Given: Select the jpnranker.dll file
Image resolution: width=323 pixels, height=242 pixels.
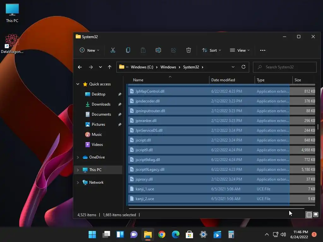Looking at the screenshot, I should [221, 121].
